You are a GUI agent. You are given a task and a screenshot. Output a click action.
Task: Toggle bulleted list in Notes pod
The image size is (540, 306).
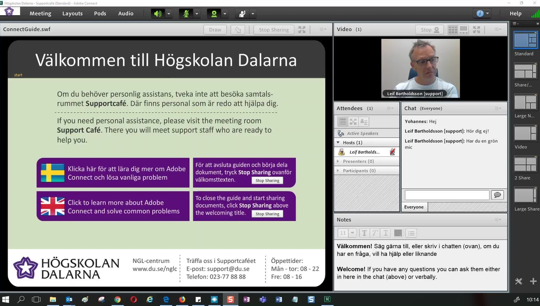[x=411, y=233]
